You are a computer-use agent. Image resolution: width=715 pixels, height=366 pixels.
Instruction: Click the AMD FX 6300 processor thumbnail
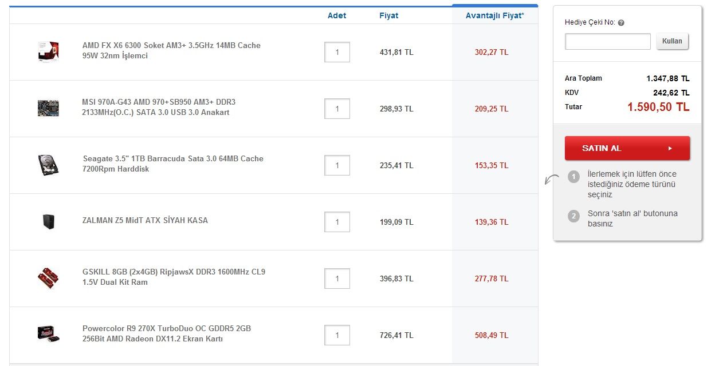tap(49, 51)
